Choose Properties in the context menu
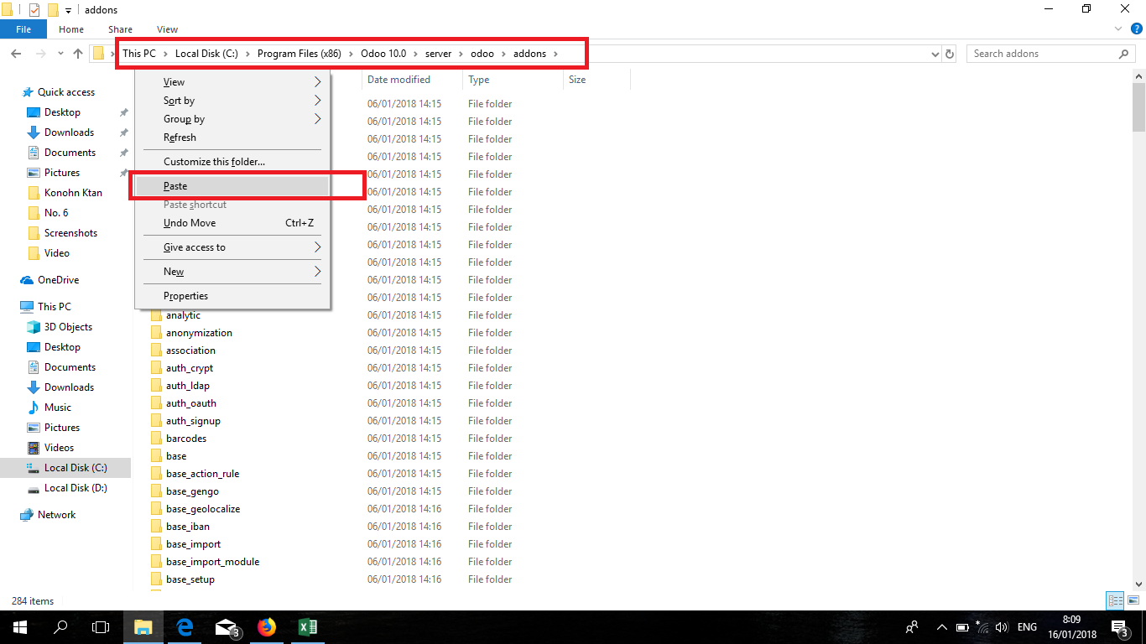The height and width of the screenshot is (644, 1146). 232,296
